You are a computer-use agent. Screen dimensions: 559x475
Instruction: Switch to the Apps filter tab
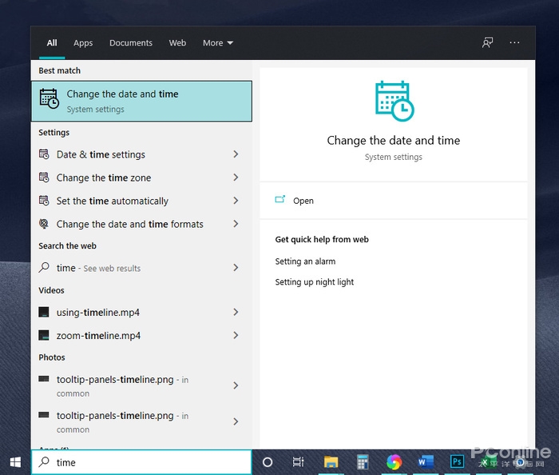(x=83, y=43)
